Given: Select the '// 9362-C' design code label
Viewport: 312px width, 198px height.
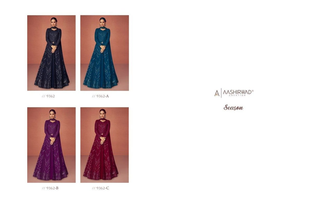Looking at the screenshot, I should click(101, 188).
